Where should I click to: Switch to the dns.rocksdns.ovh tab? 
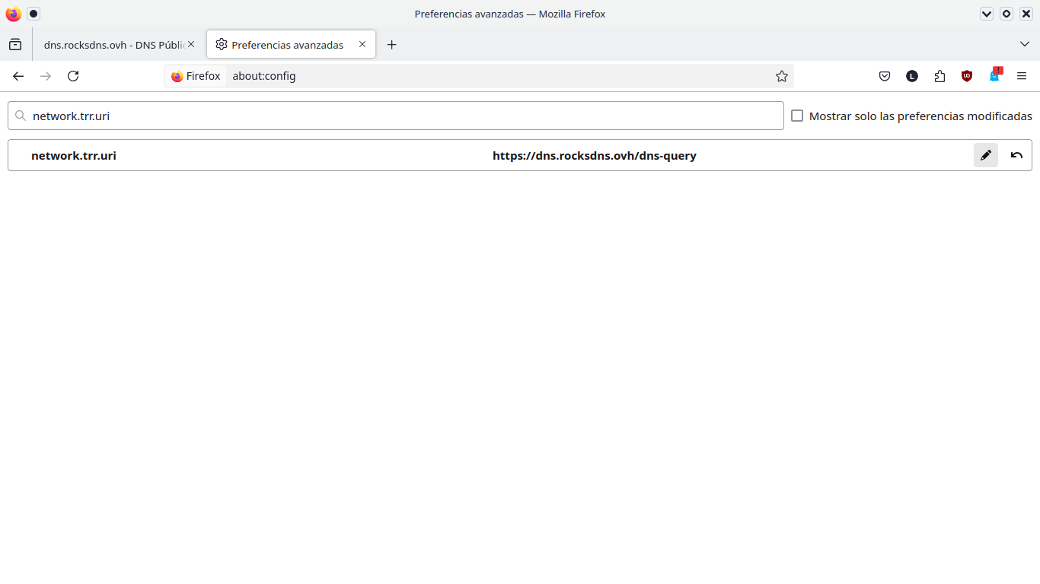point(114,45)
